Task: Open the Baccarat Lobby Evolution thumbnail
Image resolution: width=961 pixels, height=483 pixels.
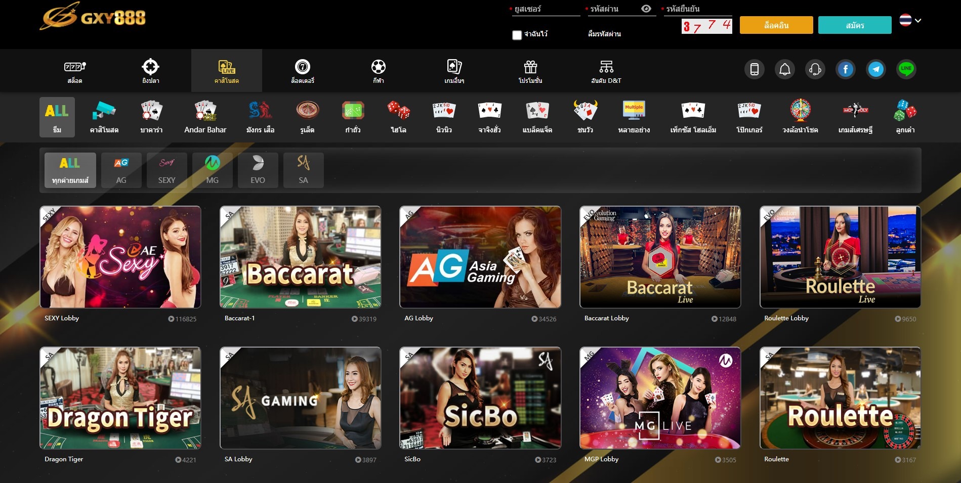Action: 660,257
